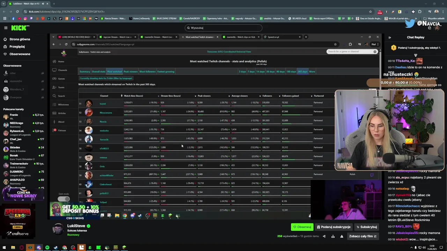The image size is (447, 251).
Task: Follow LukiSteve with the Obserwuj button
Action: (x=302, y=227)
